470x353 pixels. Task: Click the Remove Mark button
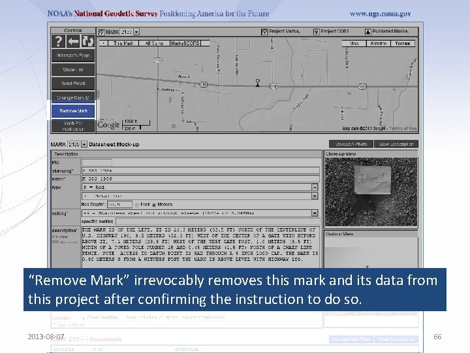click(73, 111)
